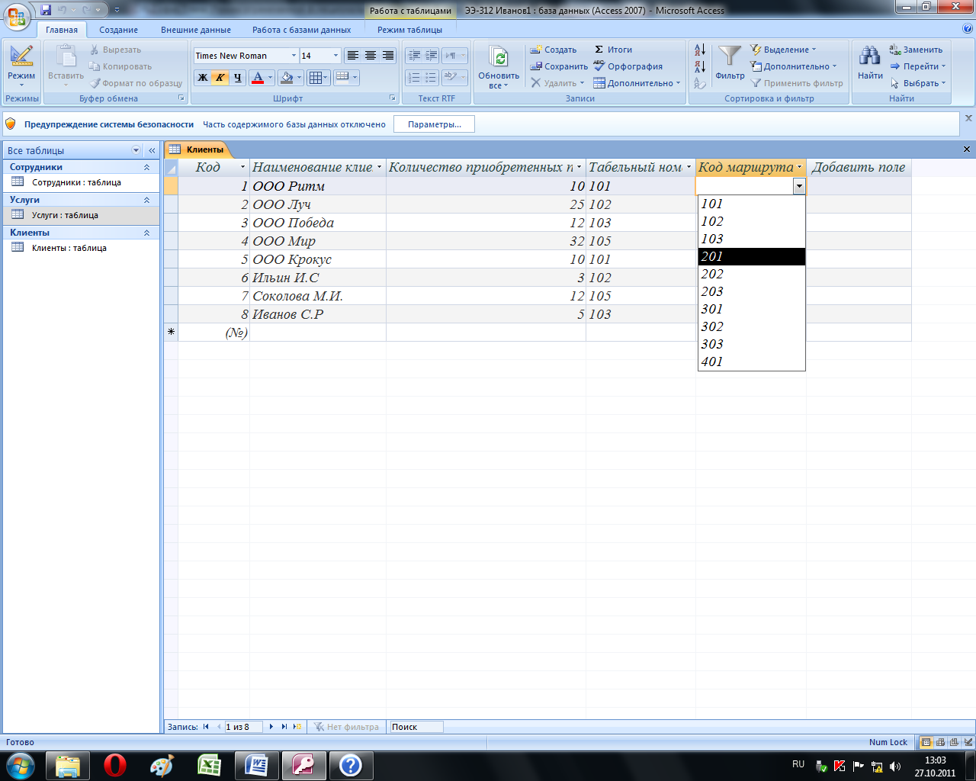
Task: Toggle bold Ж formatting
Action: click(x=202, y=78)
